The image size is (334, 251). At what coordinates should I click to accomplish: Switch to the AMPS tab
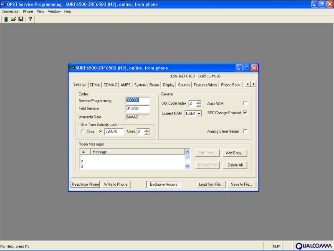pyautogui.click(x=125, y=85)
